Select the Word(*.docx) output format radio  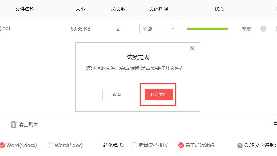[2, 145]
